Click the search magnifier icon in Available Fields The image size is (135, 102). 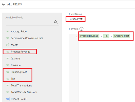56,22
